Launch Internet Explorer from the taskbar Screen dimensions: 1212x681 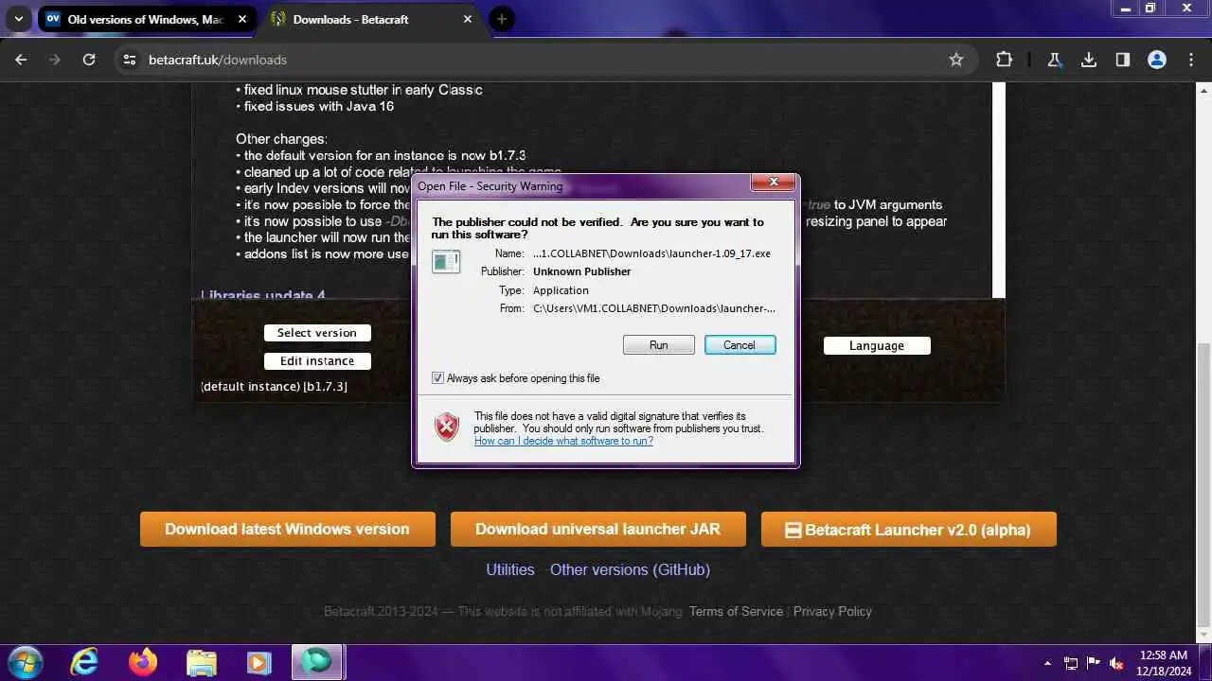pos(85,662)
